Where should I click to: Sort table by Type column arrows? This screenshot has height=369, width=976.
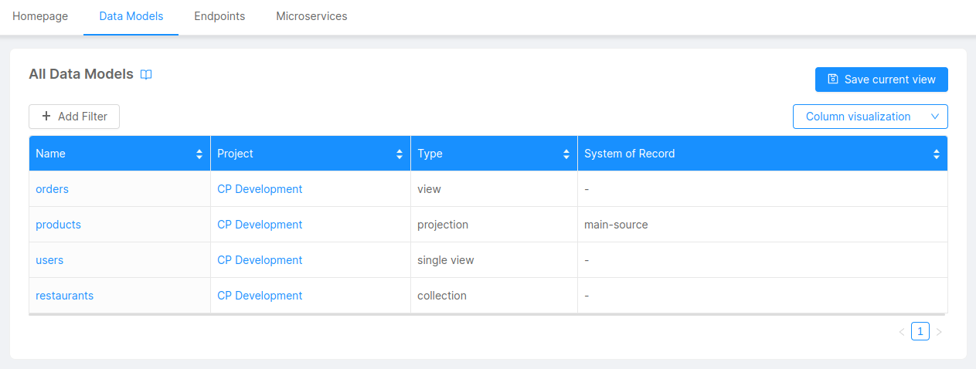pyautogui.click(x=566, y=154)
